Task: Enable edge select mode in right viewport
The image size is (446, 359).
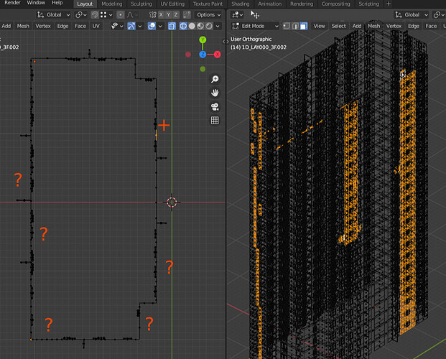Action: 295,26
